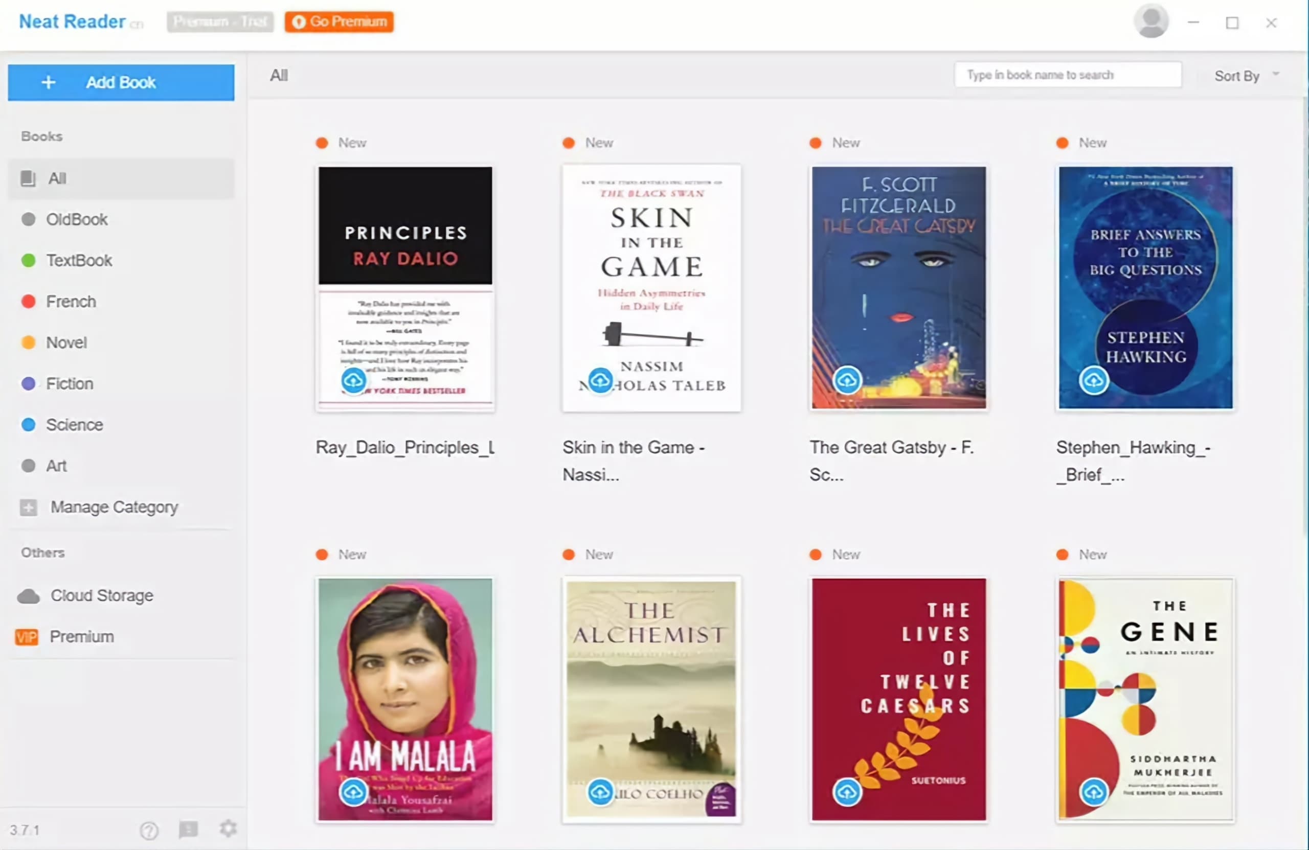The image size is (1309, 850).
Task: Click the cloud upload icon on The Great Gatsby
Action: click(847, 380)
